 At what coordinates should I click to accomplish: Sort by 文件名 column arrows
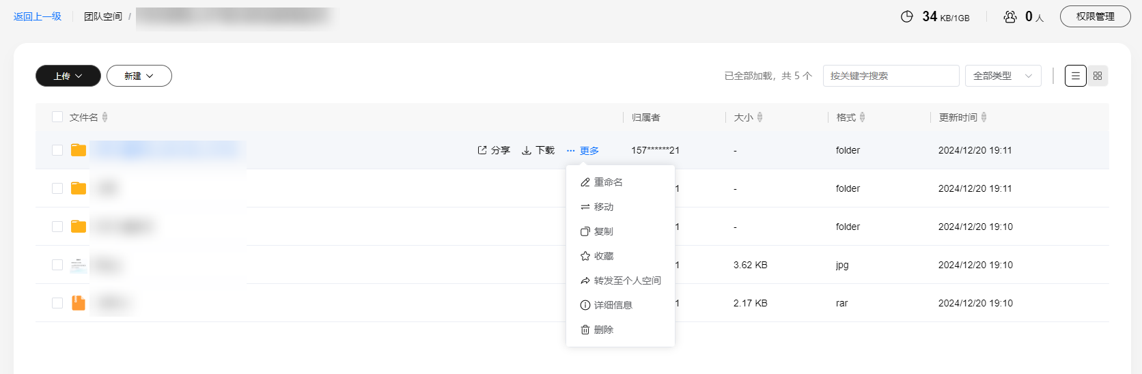tap(105, 117)
